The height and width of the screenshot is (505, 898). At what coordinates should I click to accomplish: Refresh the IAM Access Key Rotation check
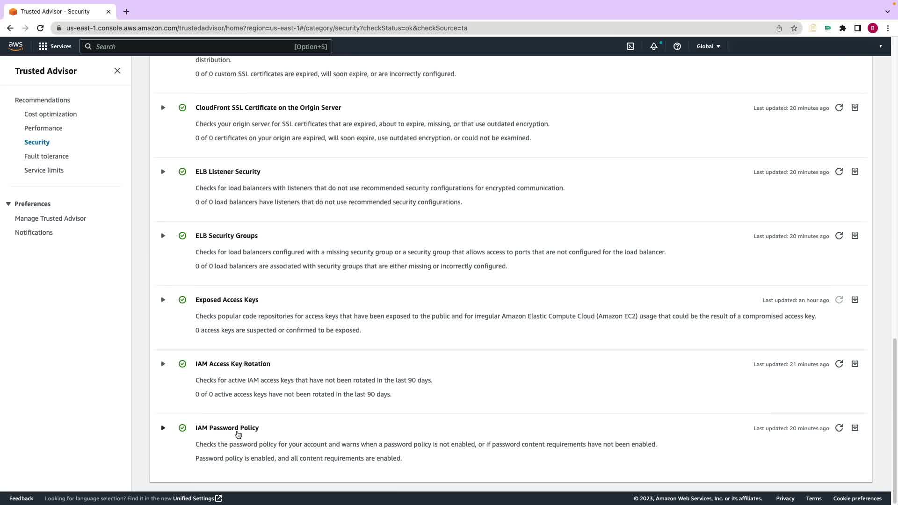tap(839, 364)
